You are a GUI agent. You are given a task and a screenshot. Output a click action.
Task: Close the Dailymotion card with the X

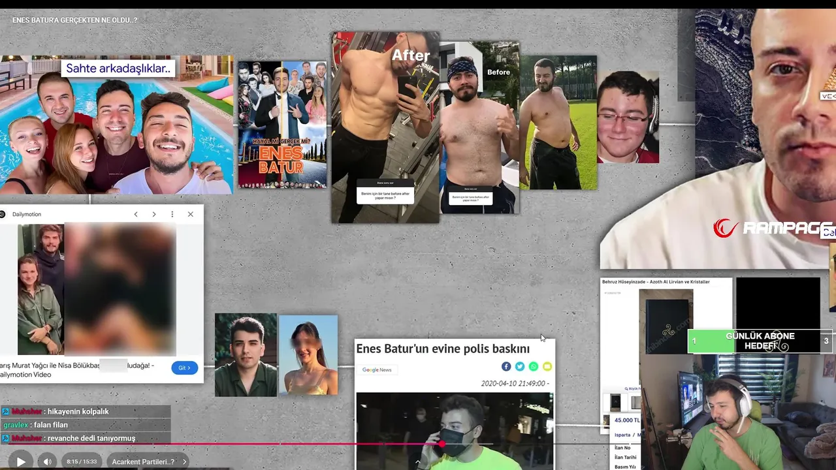191,214
